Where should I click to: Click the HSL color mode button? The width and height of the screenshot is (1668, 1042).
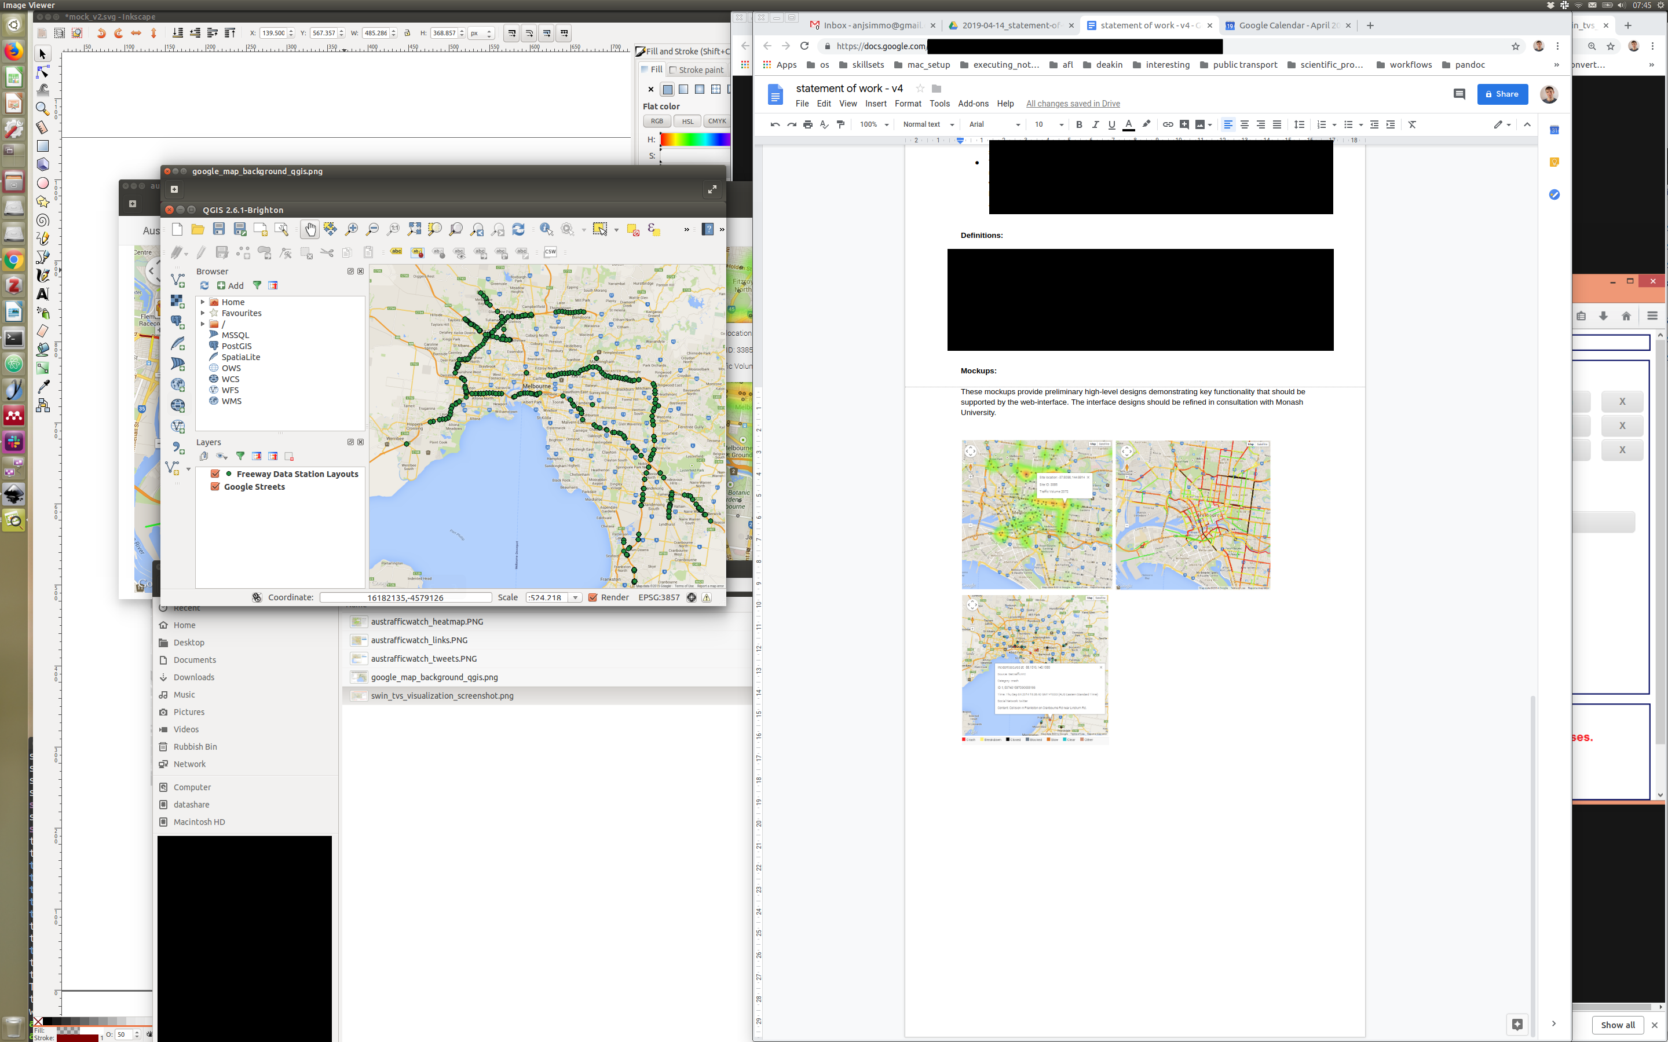(686, 122)
